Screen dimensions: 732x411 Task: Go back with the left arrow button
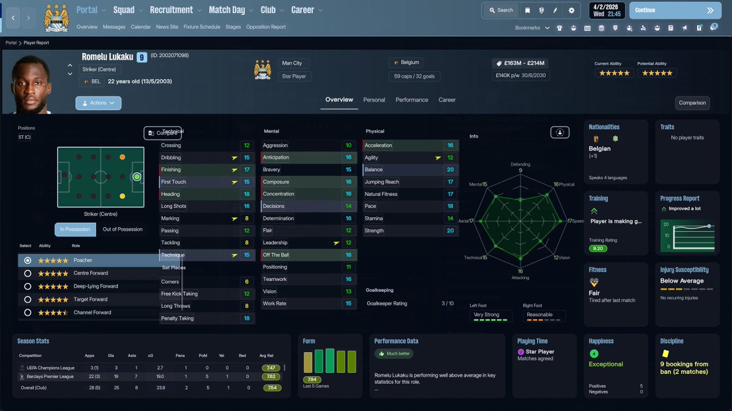tap(13, 18)
